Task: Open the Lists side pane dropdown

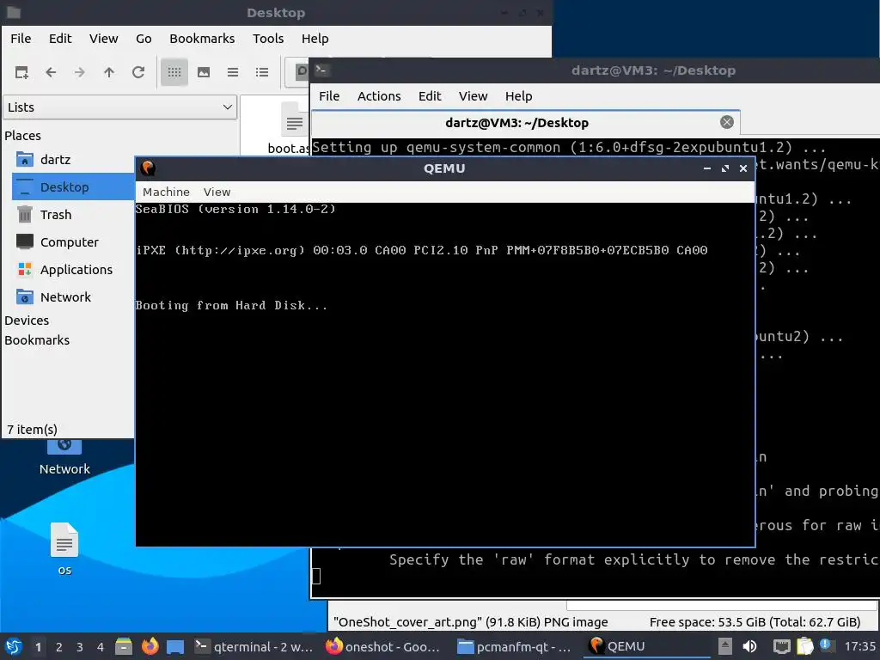Action: pyautogui.click(x=120, y=107)
